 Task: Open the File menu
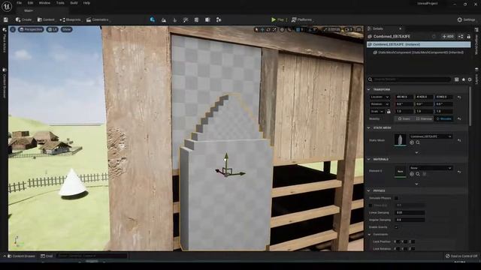(19, 3)
